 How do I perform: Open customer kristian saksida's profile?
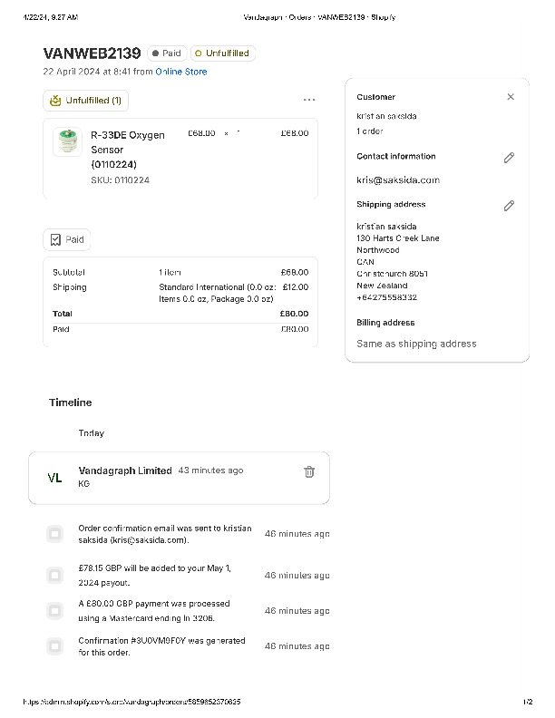[387, 117]
